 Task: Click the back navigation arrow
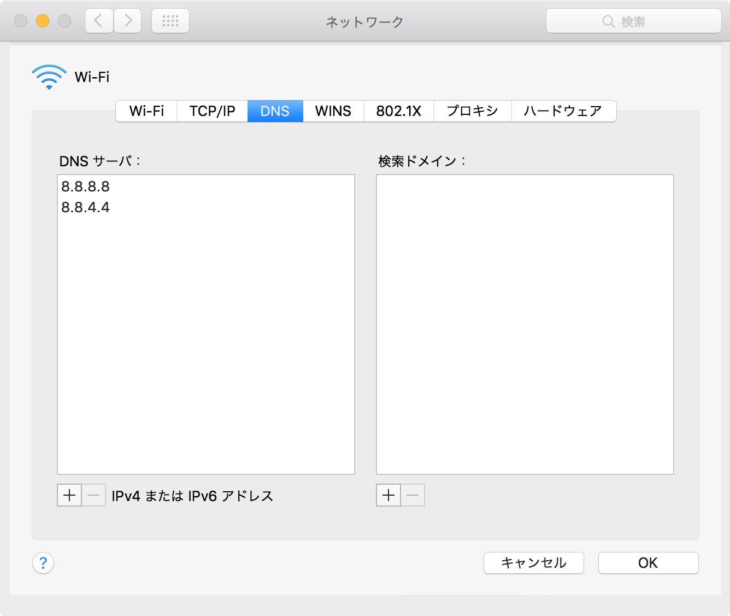(x=99, y=21)
